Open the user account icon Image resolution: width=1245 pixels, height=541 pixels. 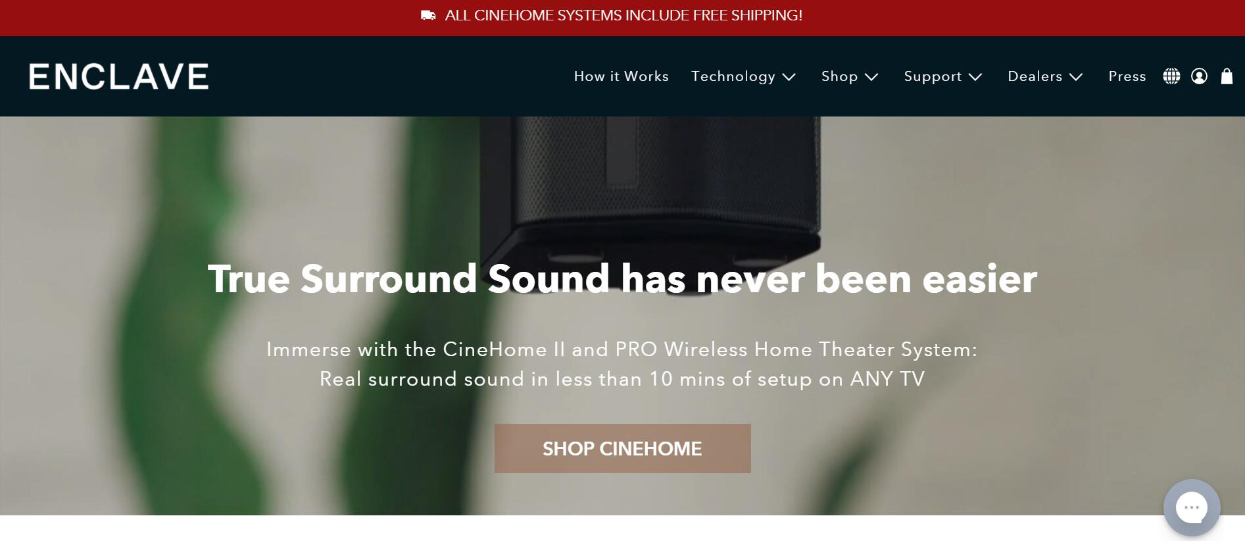click(1199, 76)
